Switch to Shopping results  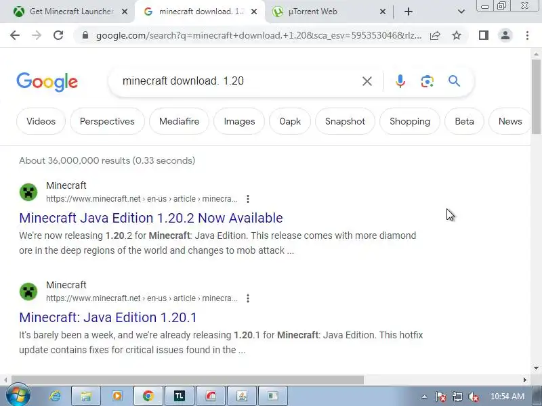point(410,121)
